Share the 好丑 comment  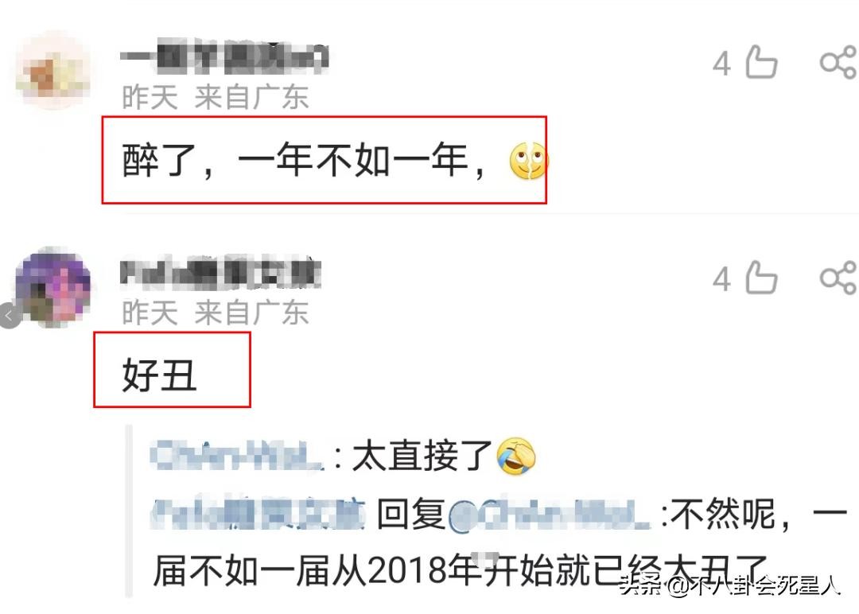[838, 277]
